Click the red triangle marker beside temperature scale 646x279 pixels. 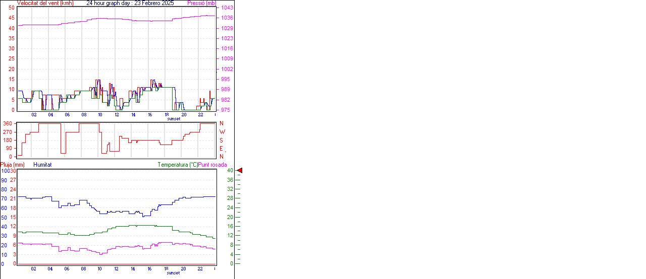(240, 171)
